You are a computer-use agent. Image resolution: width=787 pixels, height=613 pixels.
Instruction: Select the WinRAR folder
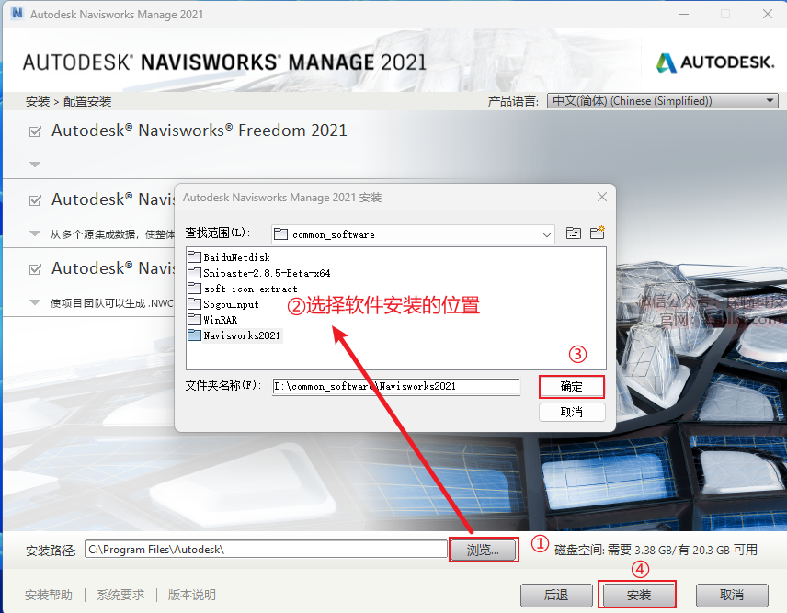[x=212, y=320]
